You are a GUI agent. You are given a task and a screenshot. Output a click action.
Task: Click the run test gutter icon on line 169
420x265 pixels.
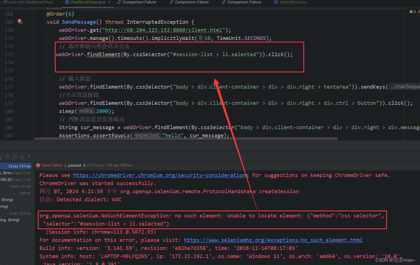point(20,22)
